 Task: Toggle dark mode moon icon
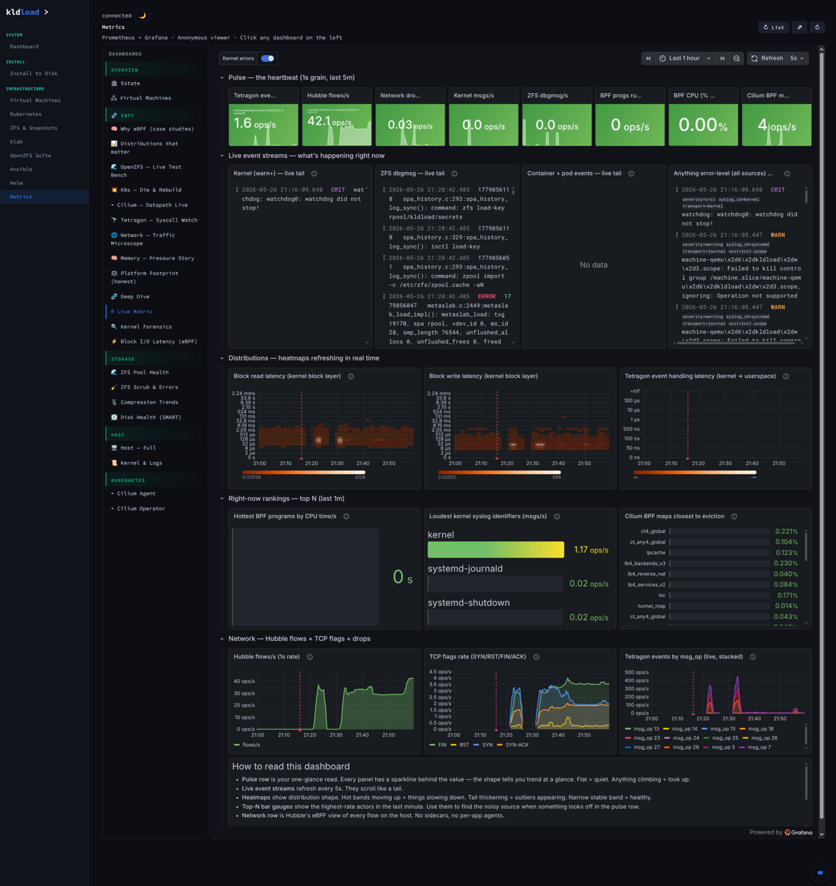pyautogui.click(x=143, y=16)
